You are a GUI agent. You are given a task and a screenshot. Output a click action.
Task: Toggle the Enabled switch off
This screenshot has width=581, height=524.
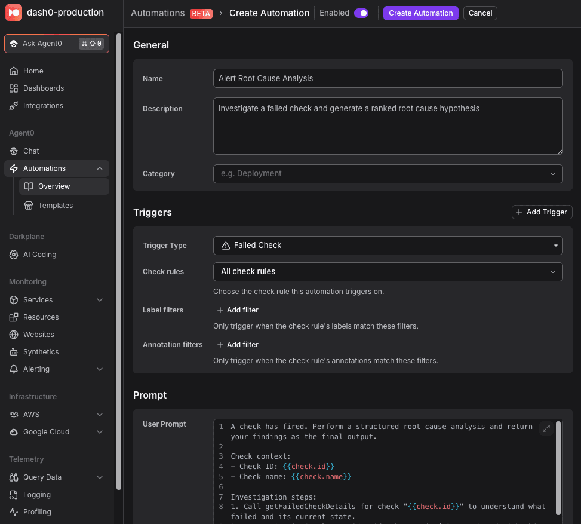point(361,13)
